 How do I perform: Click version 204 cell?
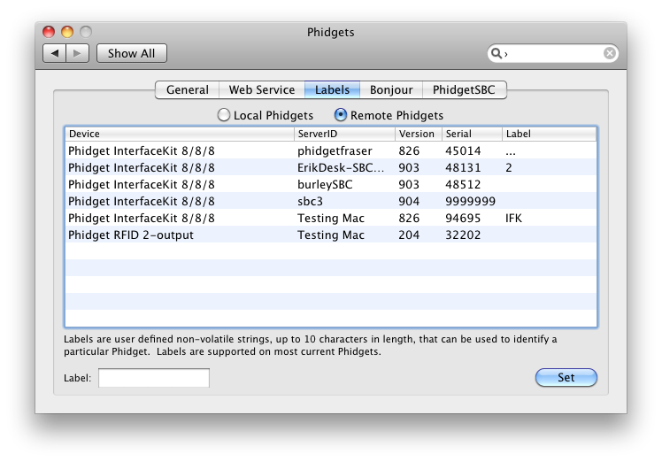coord(409,235)
